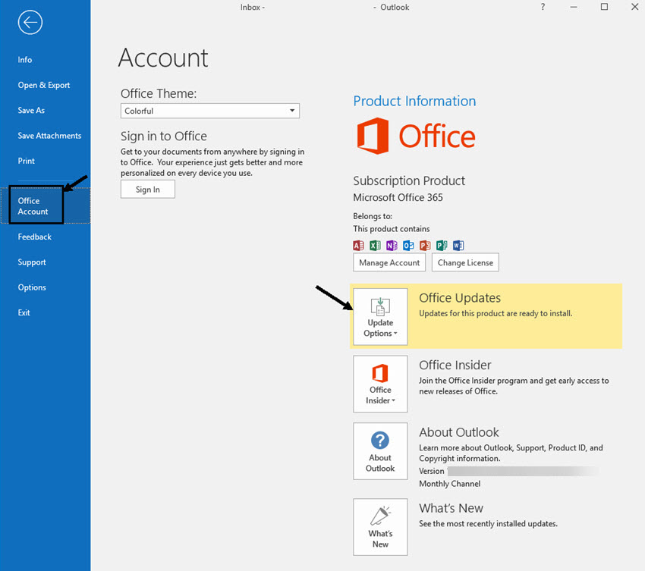Image resolution: width=645 pixels, height=571 pixels.
Task: Click the Sign In button
Action: 148,190
